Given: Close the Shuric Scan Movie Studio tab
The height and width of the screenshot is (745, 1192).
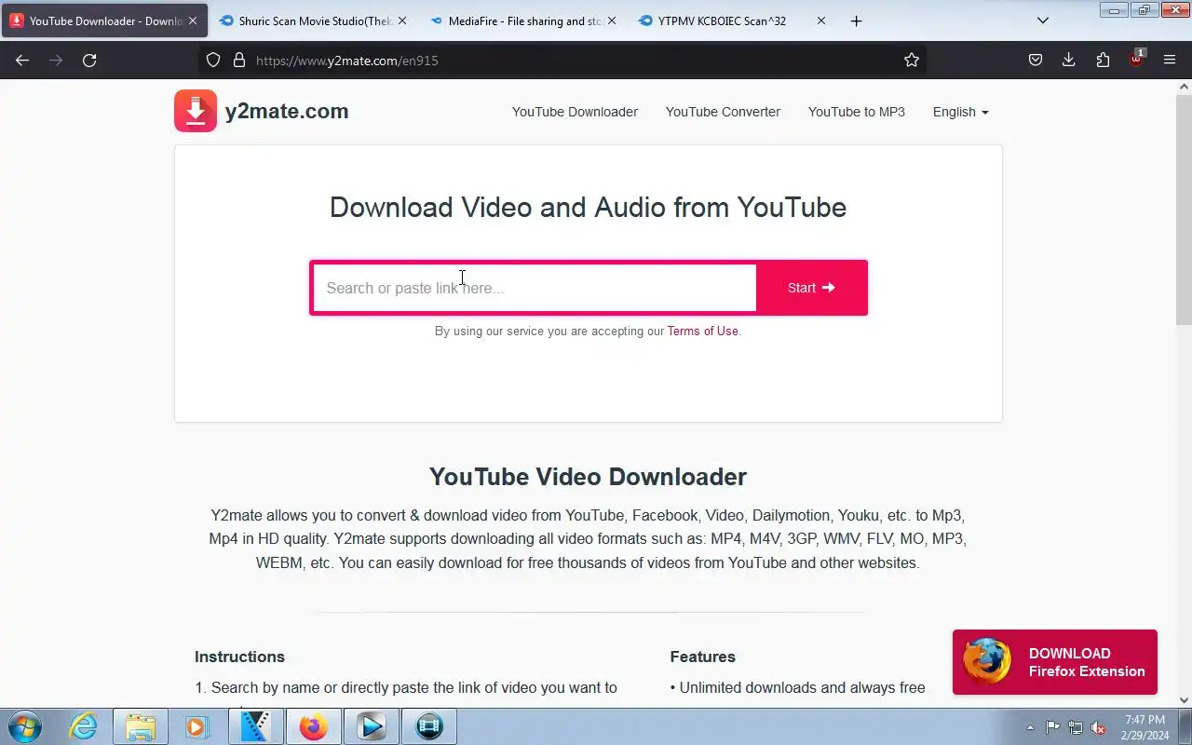Looking at the screenshot, I should click(402, 20).
